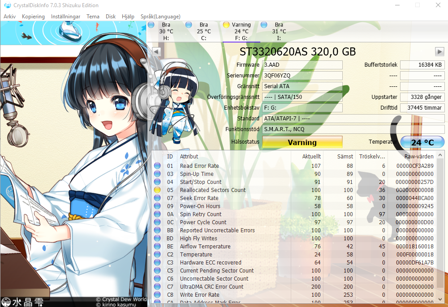The image size is (448, 307).
Task: Open the Hjälp menu
Action: coord(128,17)
